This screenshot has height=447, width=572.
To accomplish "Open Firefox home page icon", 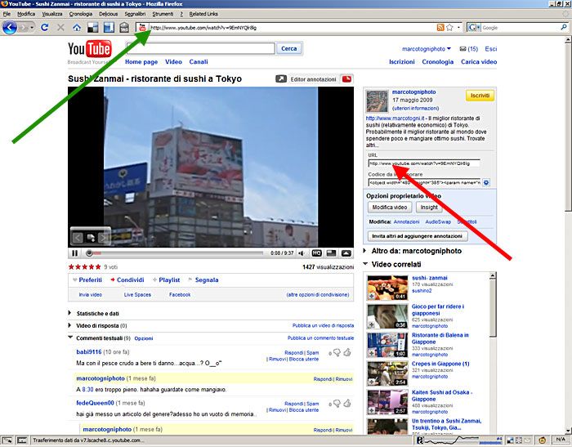I will (x=77, y=27).
